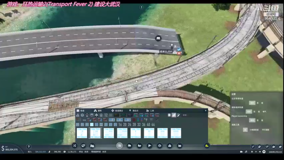Open the 建筑 buildings tab
Screen dimensions: 284x160
point(98,111)
